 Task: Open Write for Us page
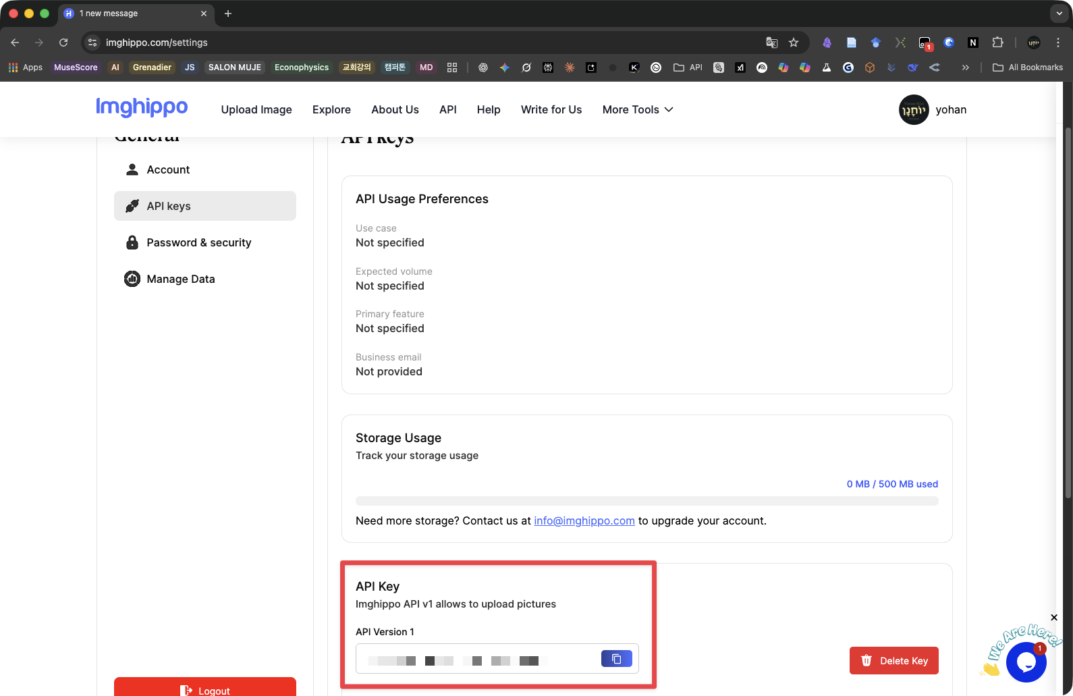click(x=551, y=109)
